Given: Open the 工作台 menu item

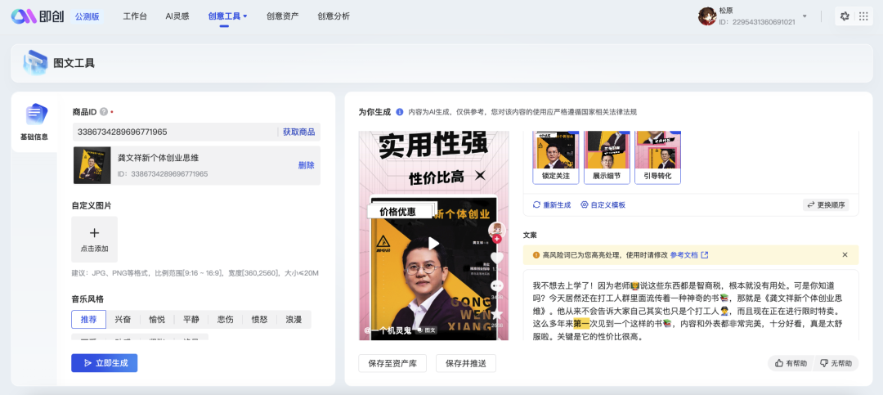Looking at the screenshot, I should tap(135, 16).
